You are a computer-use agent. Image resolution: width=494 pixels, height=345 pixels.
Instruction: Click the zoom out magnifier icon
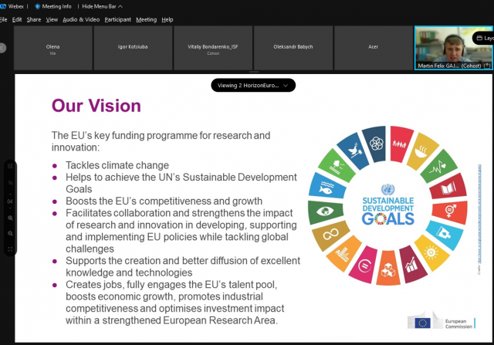10,233
